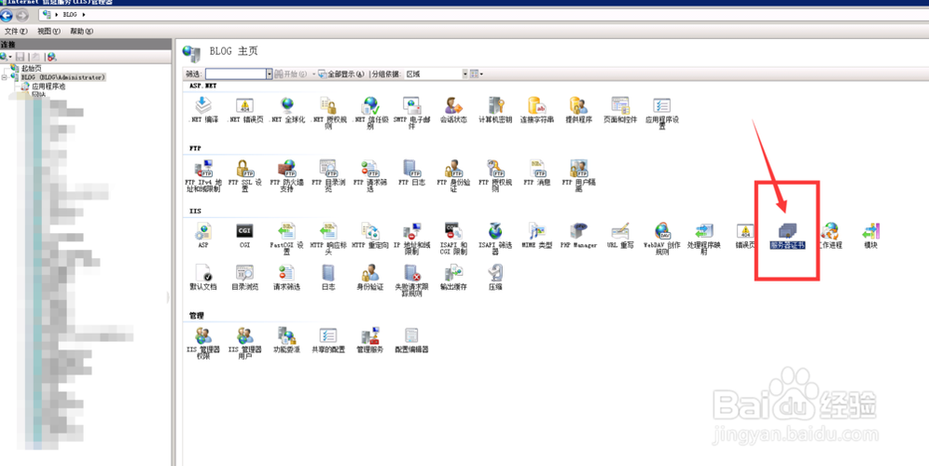Screen dimensions: 929x466
Task: Open the 提供程序 feature
Action: point(578,110)
